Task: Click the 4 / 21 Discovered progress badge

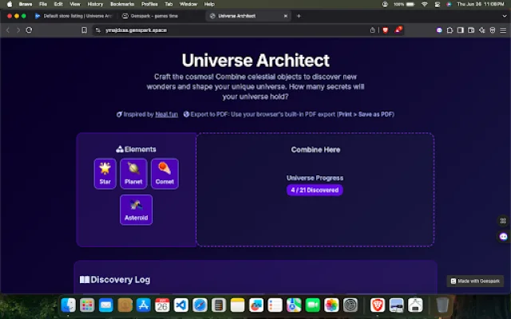Action: [x=315, y=190]
